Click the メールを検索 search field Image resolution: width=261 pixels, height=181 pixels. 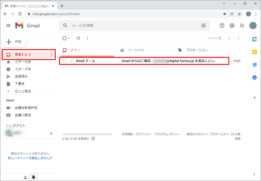pos(130,26)
